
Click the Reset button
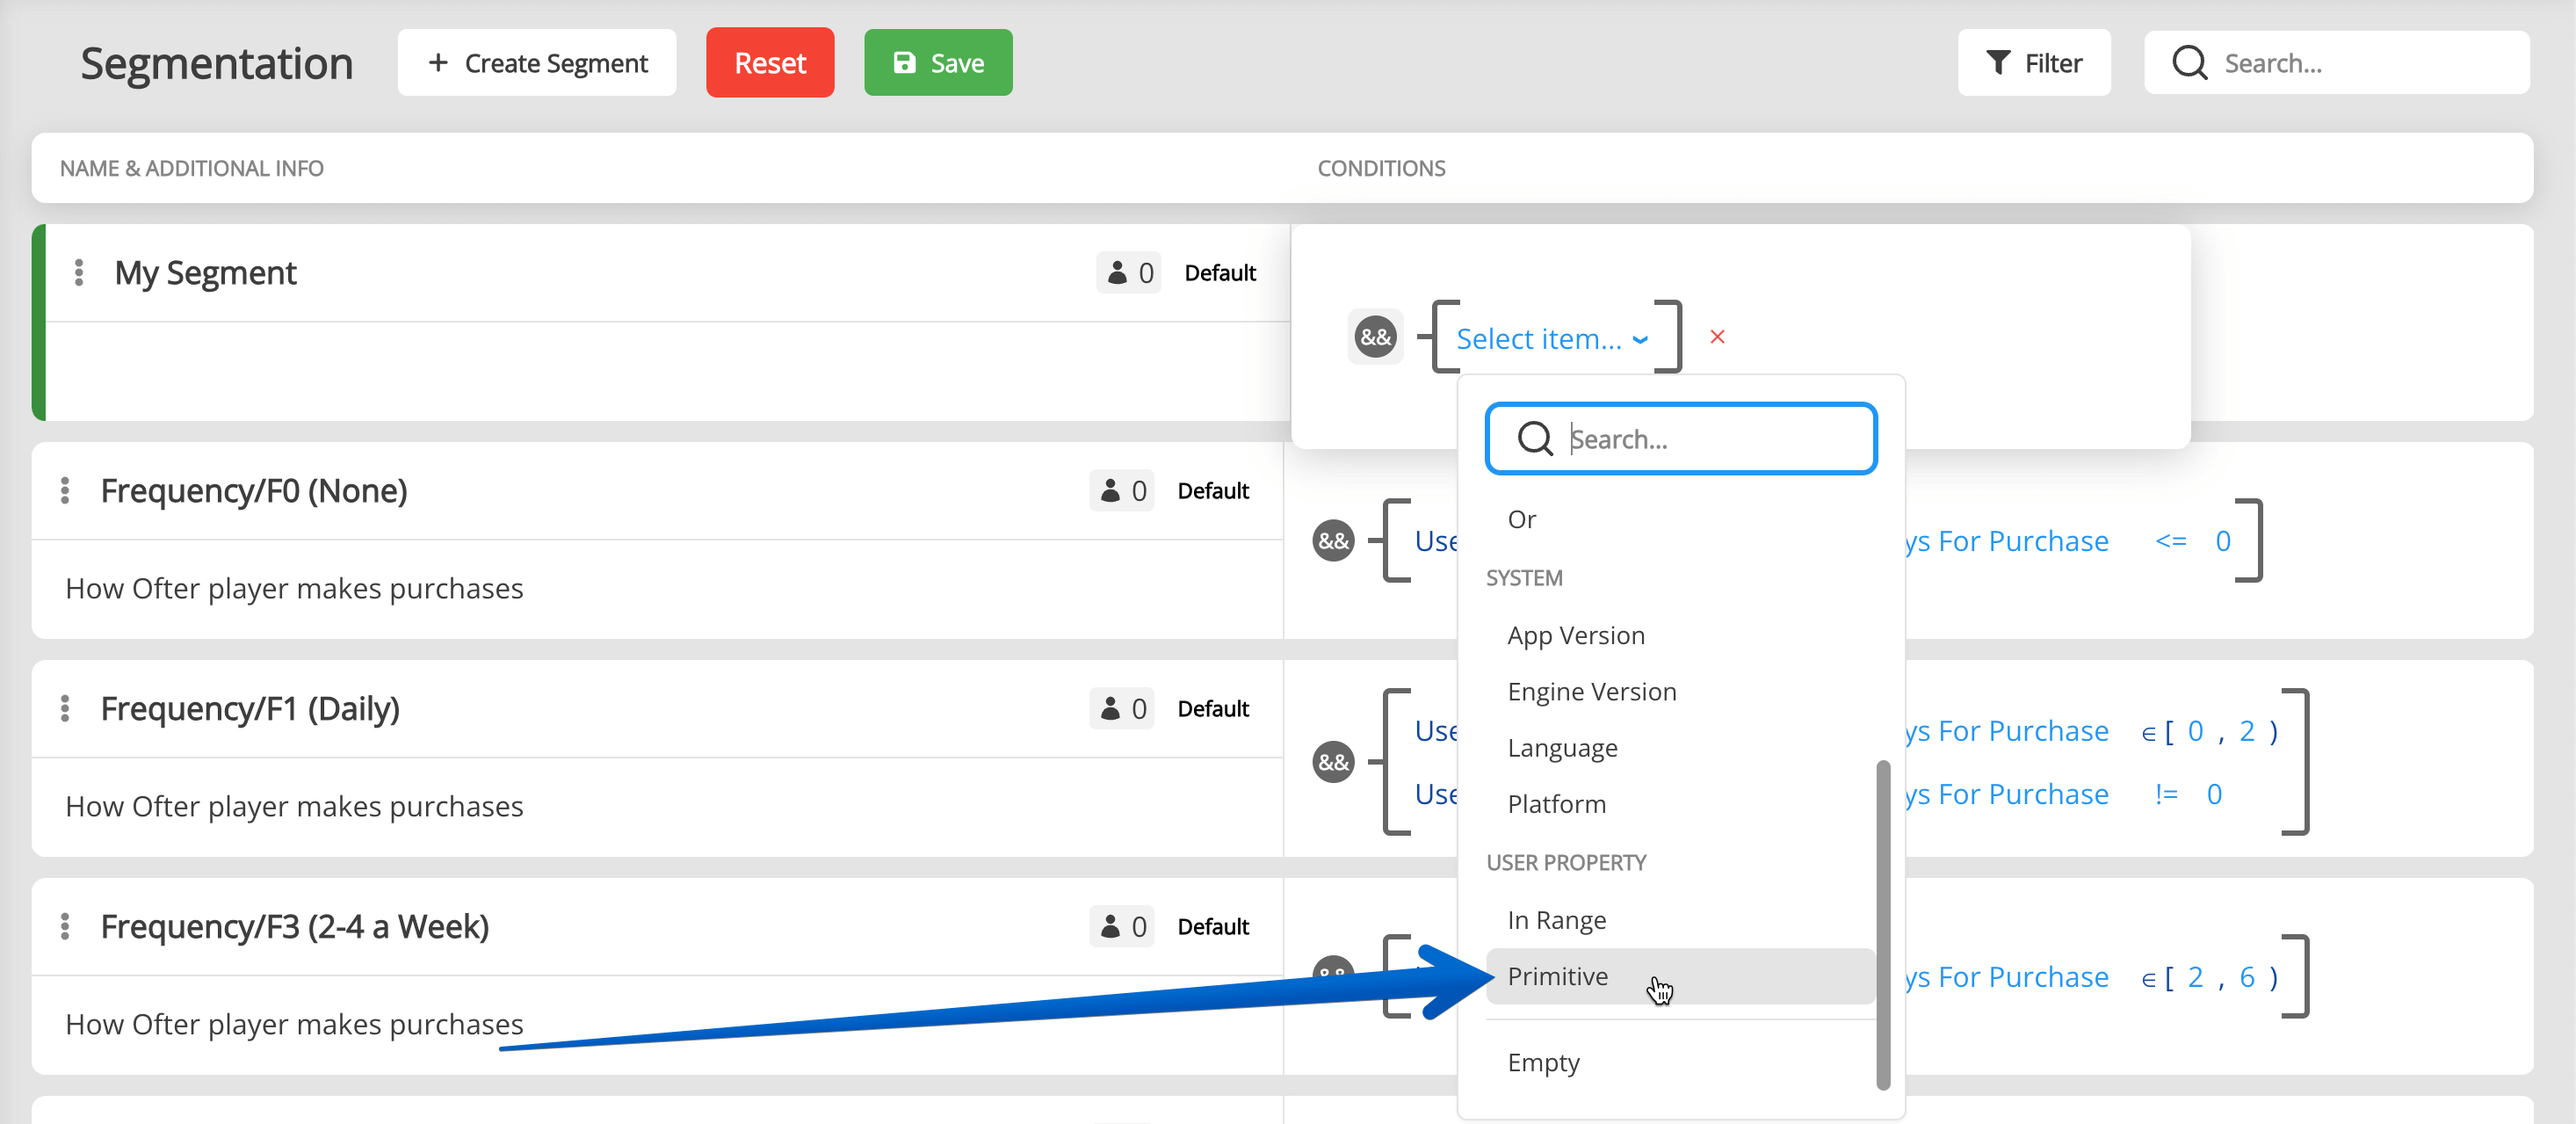769,62
